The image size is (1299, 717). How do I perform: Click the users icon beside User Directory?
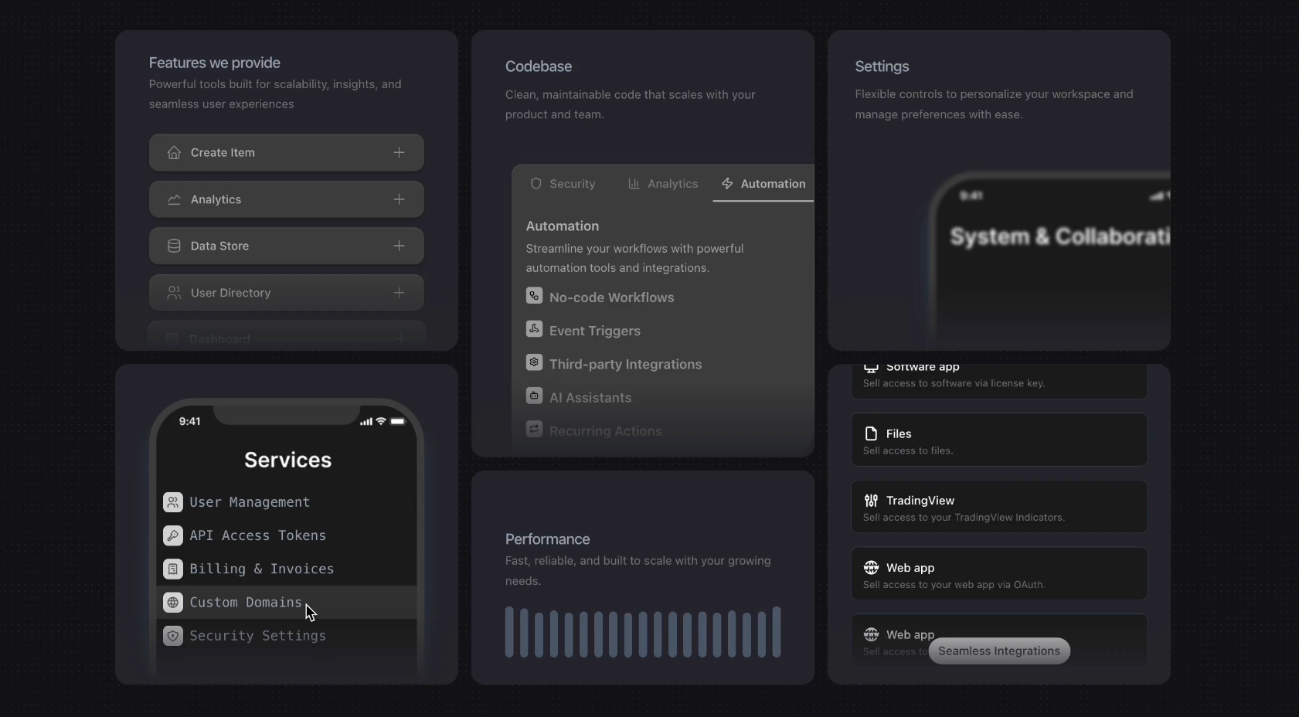(x=174, y=293)
